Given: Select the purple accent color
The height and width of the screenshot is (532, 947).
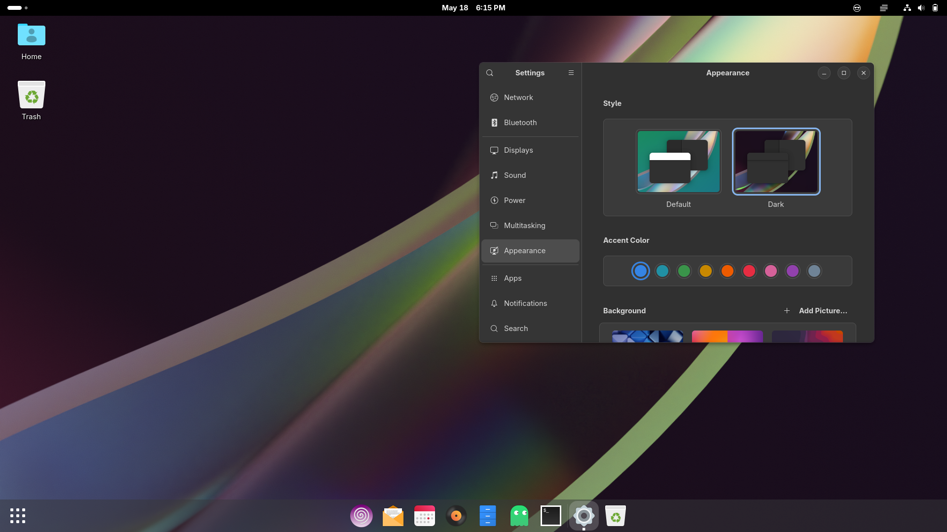Looking at the screenshot, I should pos(793,271).
